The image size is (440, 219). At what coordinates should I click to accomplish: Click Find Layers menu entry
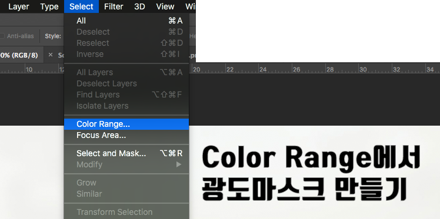click(126, 95)
